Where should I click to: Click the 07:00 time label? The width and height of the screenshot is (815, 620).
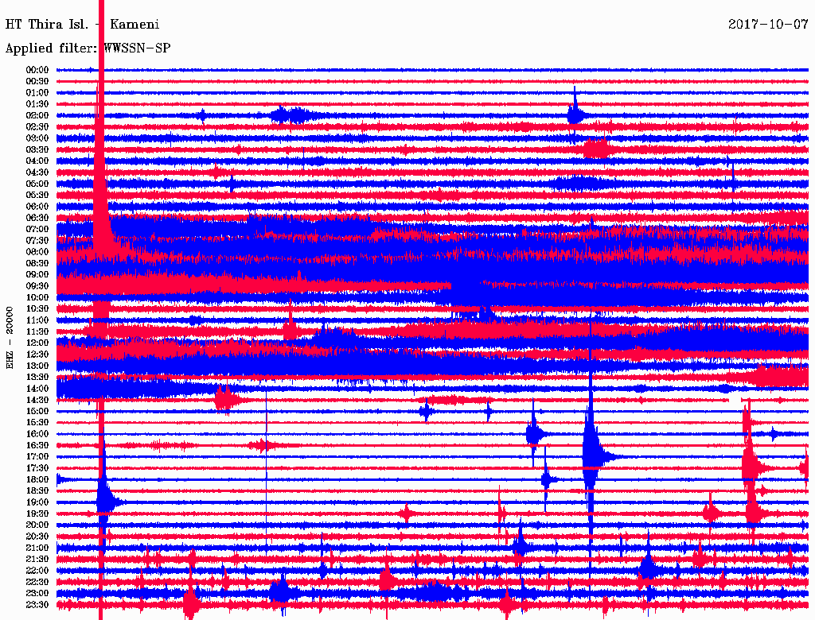click(x=37, y=230)
